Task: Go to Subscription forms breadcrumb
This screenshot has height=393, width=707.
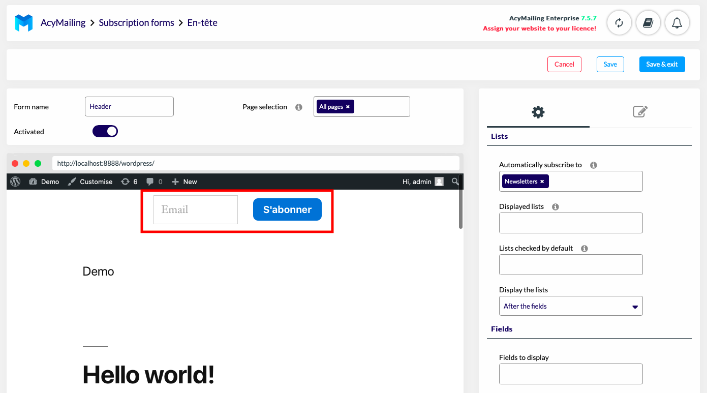Action: 136,23
